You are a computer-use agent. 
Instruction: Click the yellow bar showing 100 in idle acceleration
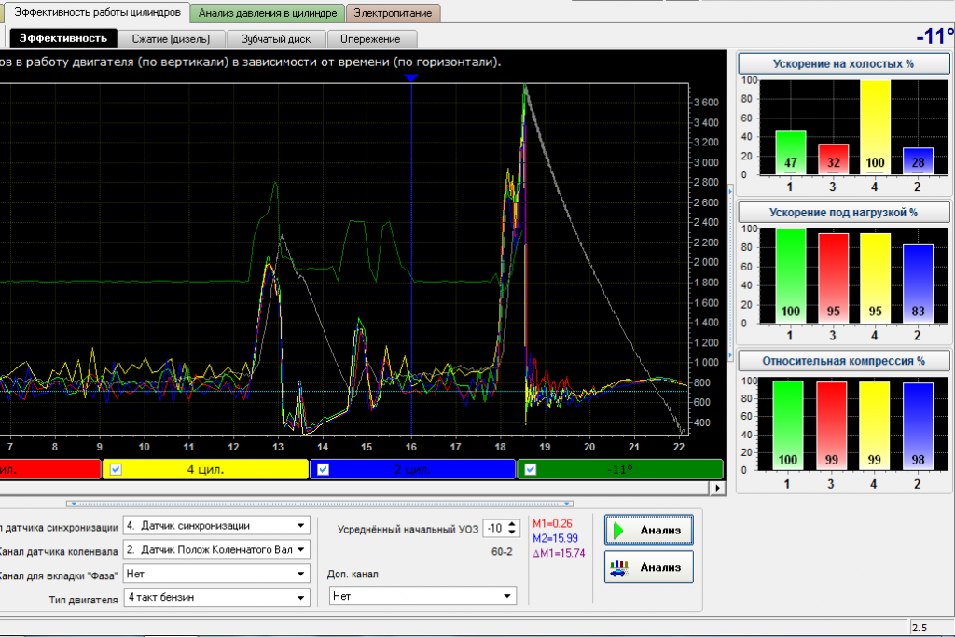(875, 127)
